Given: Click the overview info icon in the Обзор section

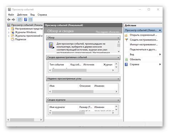Looking at the screenshot, I should (51, 45).
